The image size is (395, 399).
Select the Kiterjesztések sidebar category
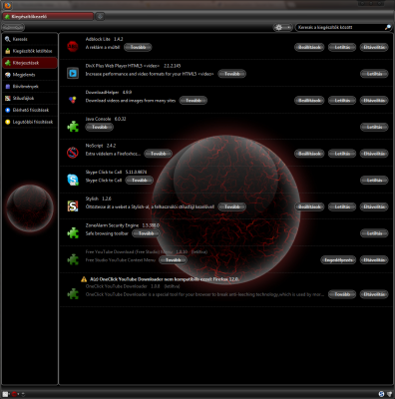tap(30, 63)
